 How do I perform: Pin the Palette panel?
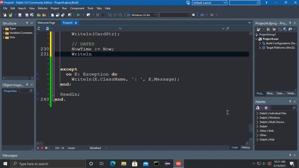290,102
